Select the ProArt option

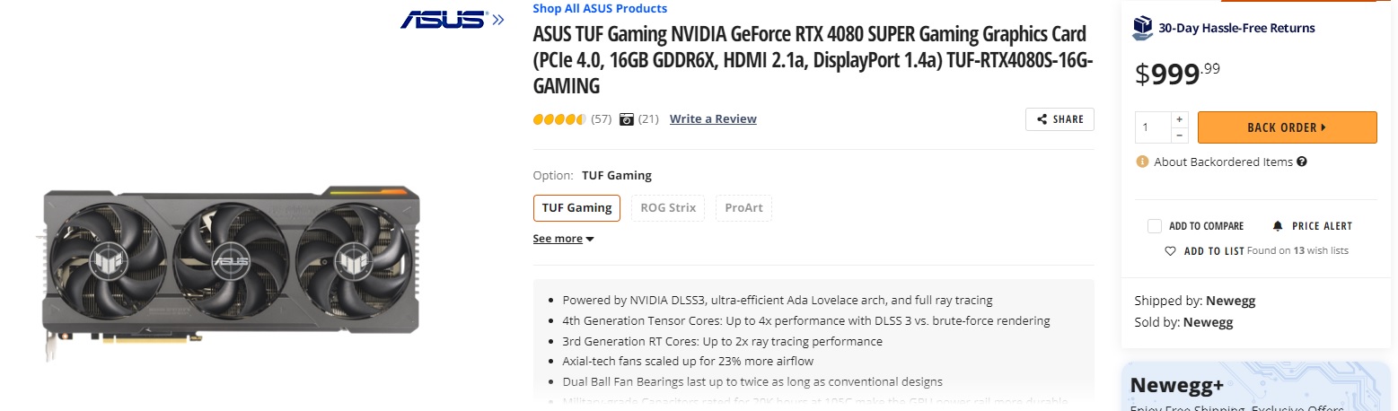tap(743, 208)
